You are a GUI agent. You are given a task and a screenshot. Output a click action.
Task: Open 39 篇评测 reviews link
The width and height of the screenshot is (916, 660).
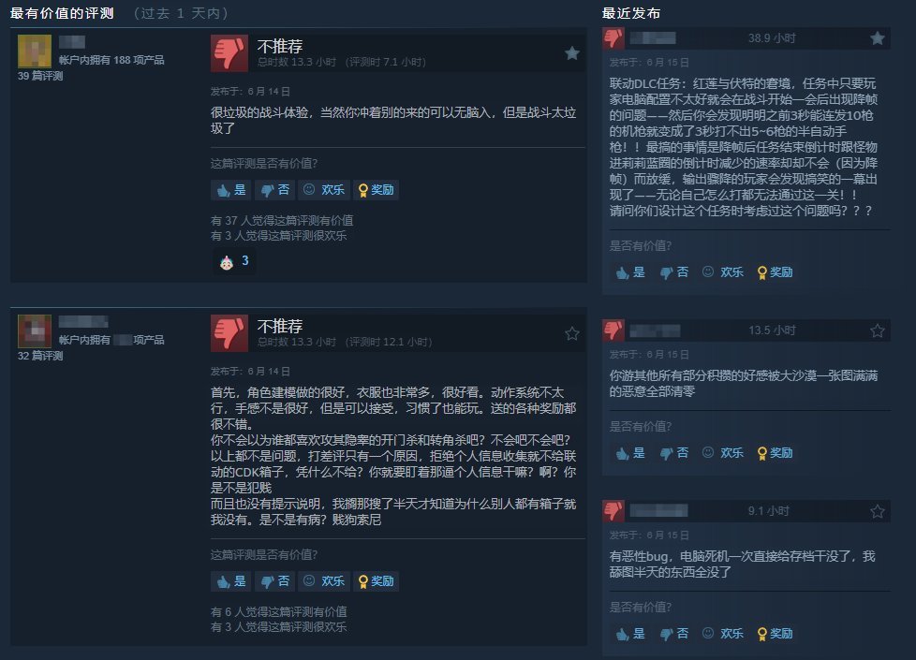[x=40, y=76]
